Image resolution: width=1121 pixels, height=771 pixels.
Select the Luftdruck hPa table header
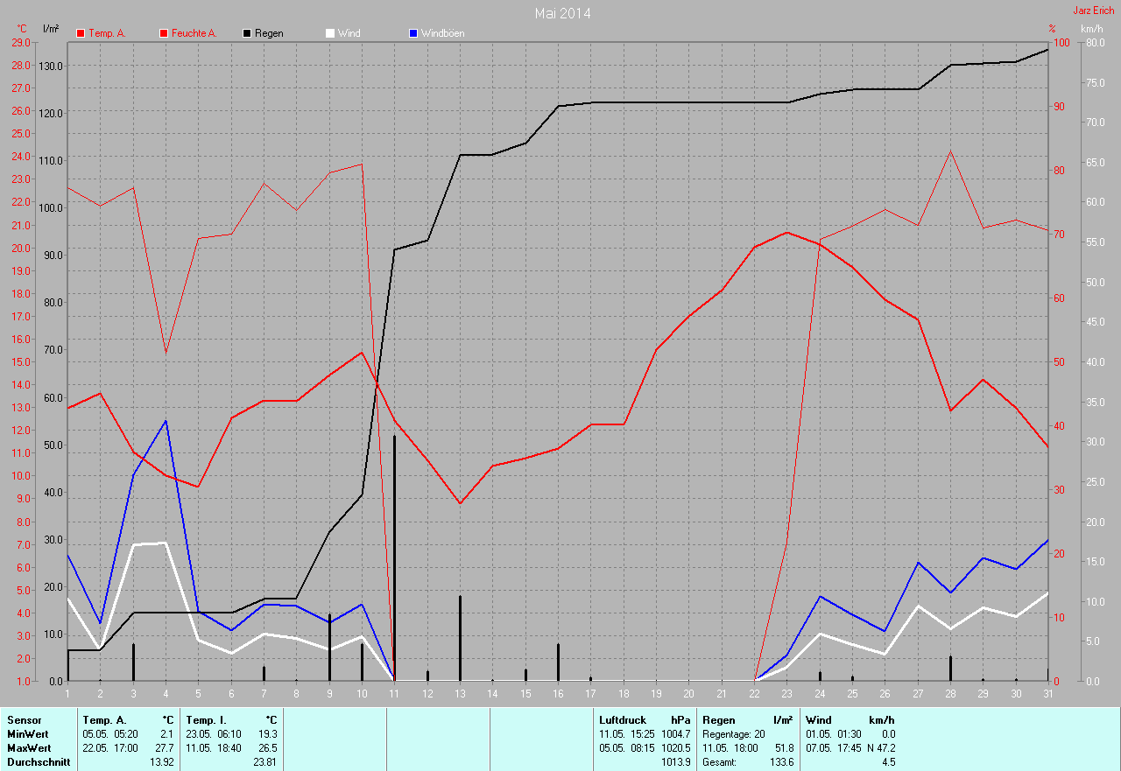[644, 719]
